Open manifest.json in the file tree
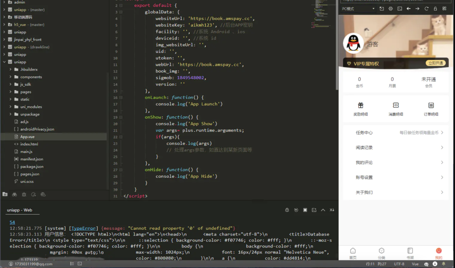 pos(32,159)
